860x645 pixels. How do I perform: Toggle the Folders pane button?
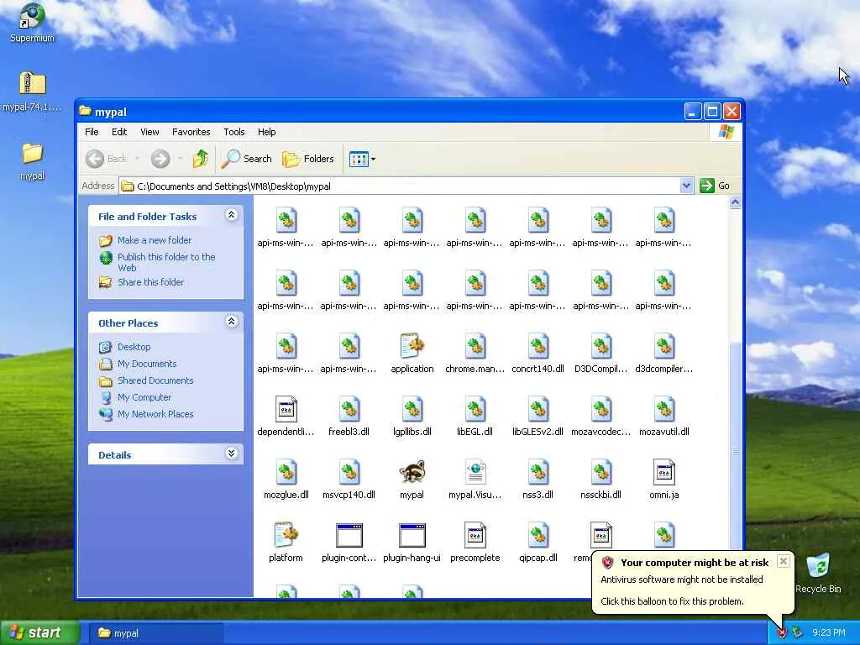coord(308,159)
